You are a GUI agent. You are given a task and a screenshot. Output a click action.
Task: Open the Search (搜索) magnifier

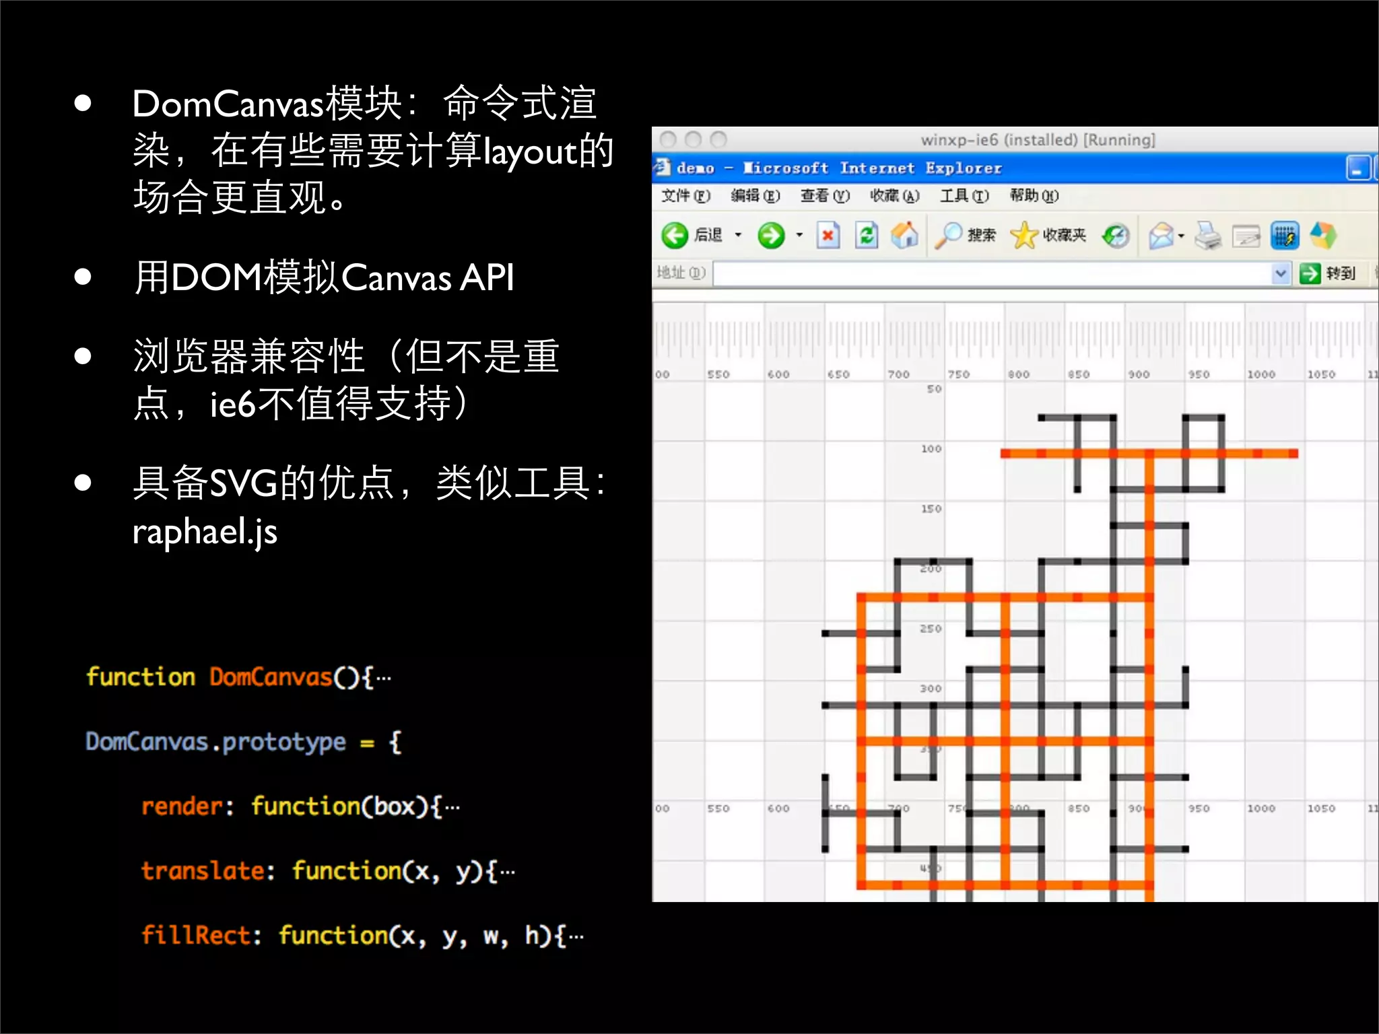(948, 236)
